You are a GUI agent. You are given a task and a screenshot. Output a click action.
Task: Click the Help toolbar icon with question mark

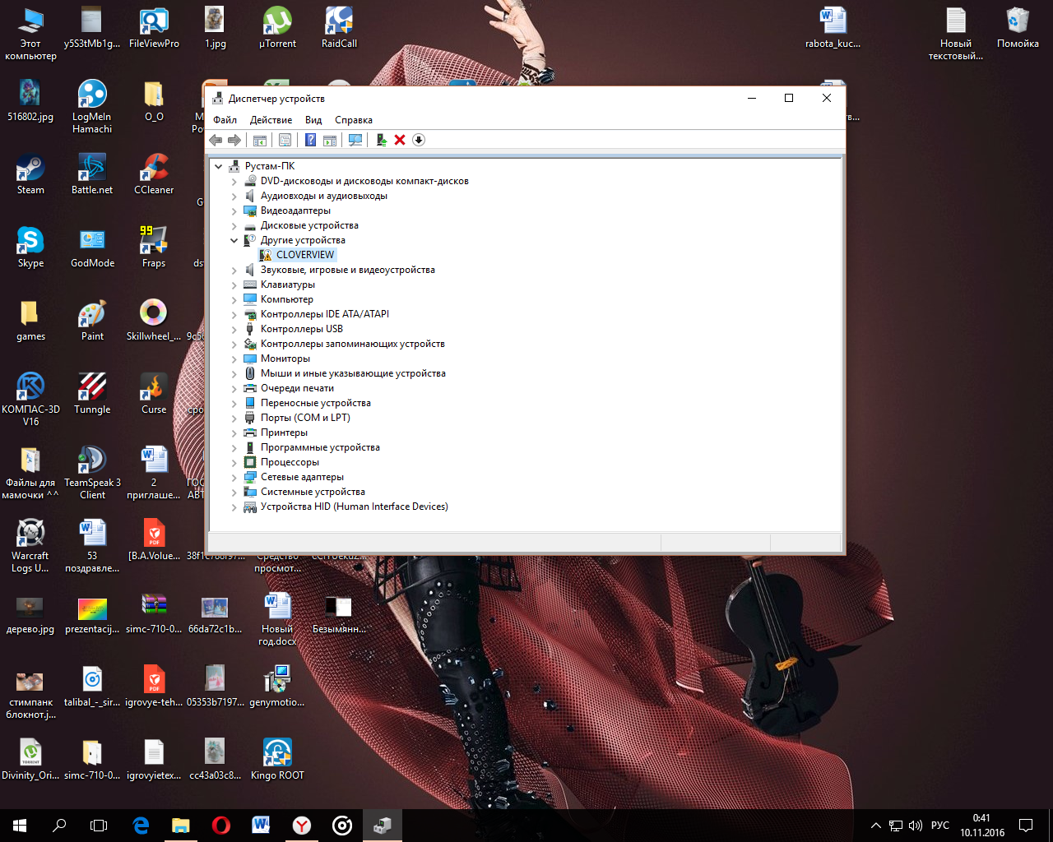point(310,140)
